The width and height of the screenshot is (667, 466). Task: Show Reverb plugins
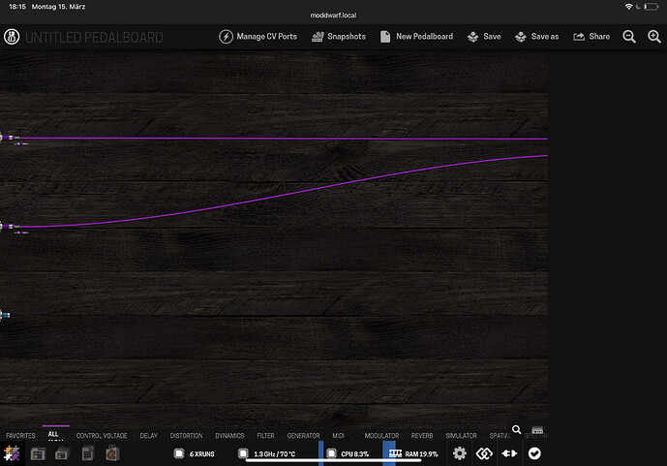pyautogui.click(x=422, y=436)
